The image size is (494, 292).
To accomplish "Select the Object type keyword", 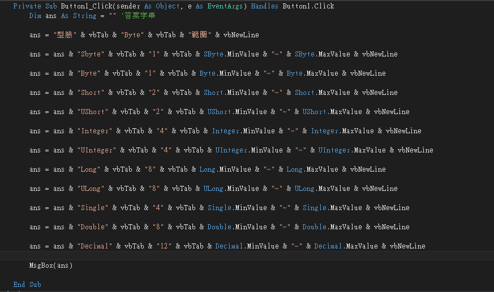I will pyautogui.click(x=167, y=6).
